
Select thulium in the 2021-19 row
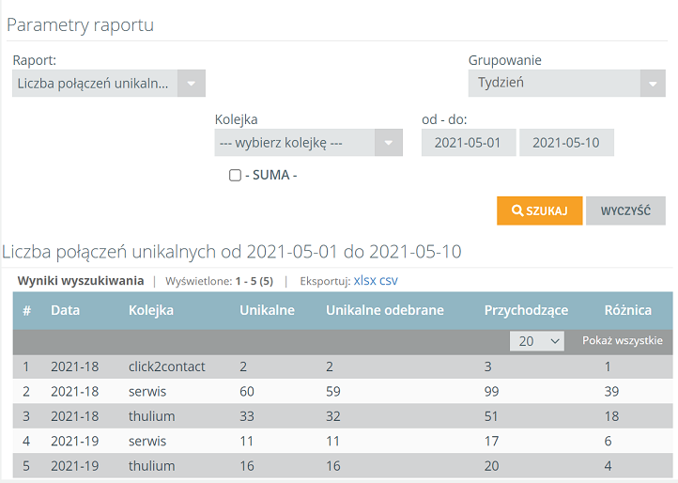(151, 466)
